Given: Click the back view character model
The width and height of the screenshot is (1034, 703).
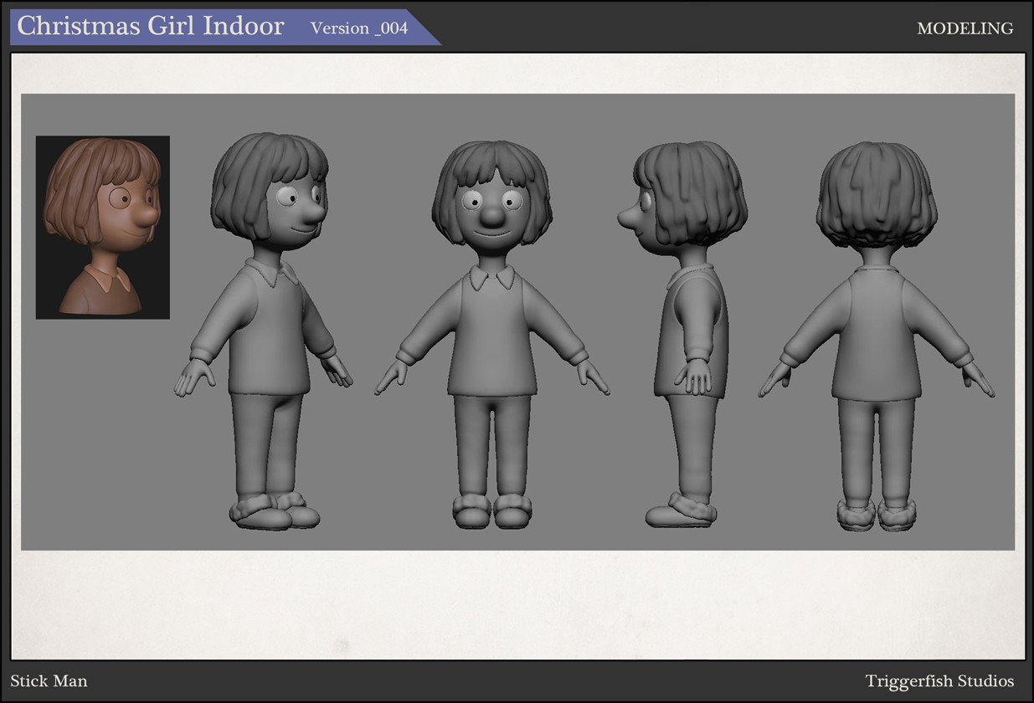Looking at the screenshot, I should click(x=877, y=336).
